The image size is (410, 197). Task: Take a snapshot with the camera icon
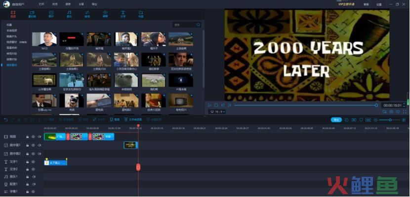pyautogui.click(x=391, y=111)
